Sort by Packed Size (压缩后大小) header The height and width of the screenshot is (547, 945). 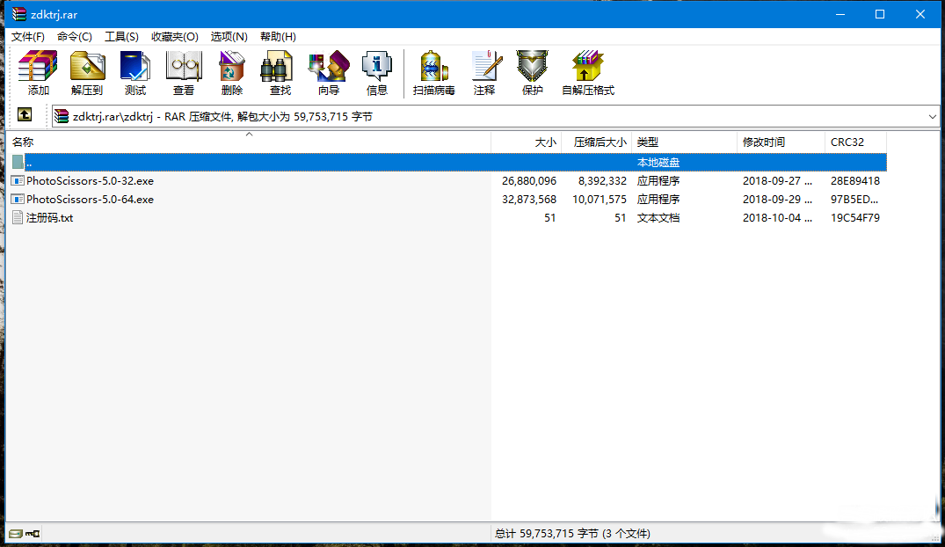coord(597,142)
